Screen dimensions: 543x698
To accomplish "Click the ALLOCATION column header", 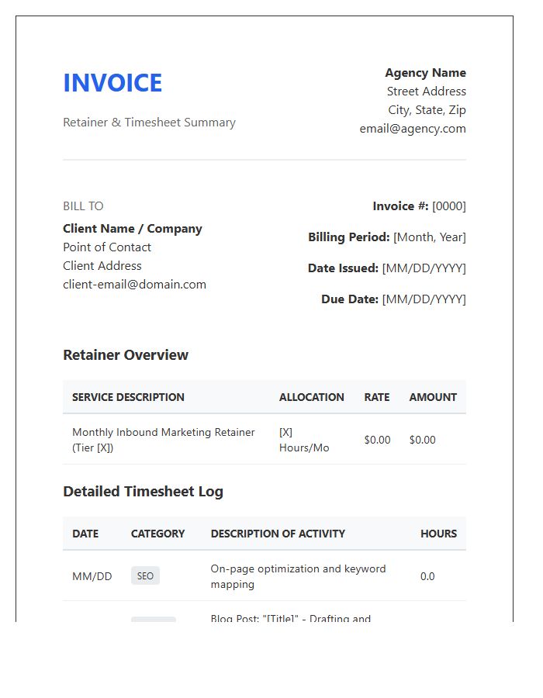I will pos(312,397).
